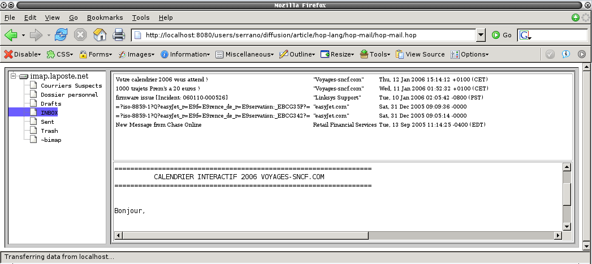Click the Google search engine icon

coord(525,36)
